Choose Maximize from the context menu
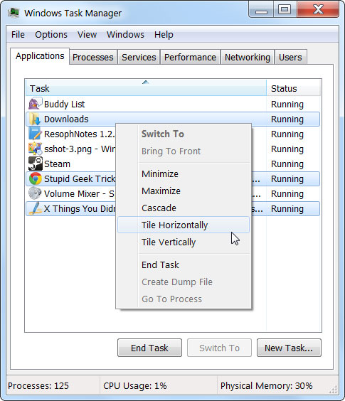This screenshot has width=345, height=401. [184, 191]
